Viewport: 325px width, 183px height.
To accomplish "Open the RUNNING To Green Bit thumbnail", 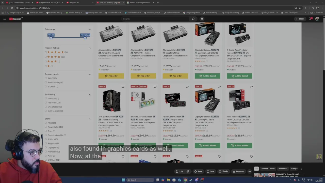I will tap(264, 175).
